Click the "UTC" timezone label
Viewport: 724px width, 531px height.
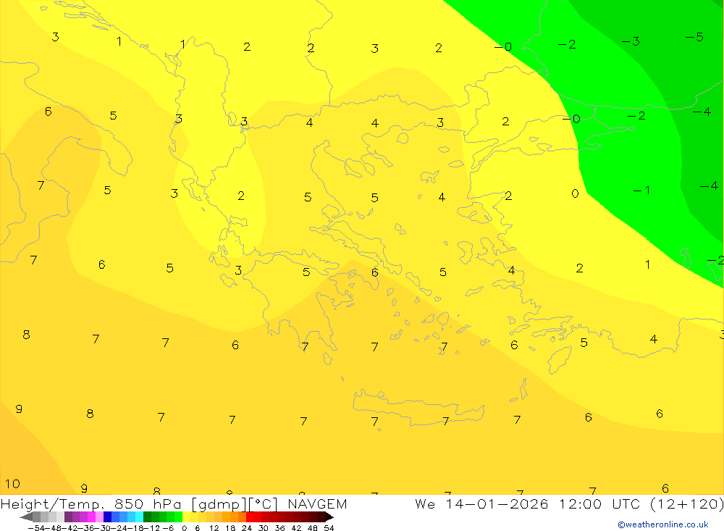pyautogui.click(x=626, y=503)
